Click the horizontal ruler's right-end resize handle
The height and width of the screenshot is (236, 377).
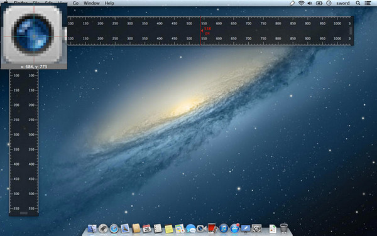pyautogui.click(x=351, y=31)
